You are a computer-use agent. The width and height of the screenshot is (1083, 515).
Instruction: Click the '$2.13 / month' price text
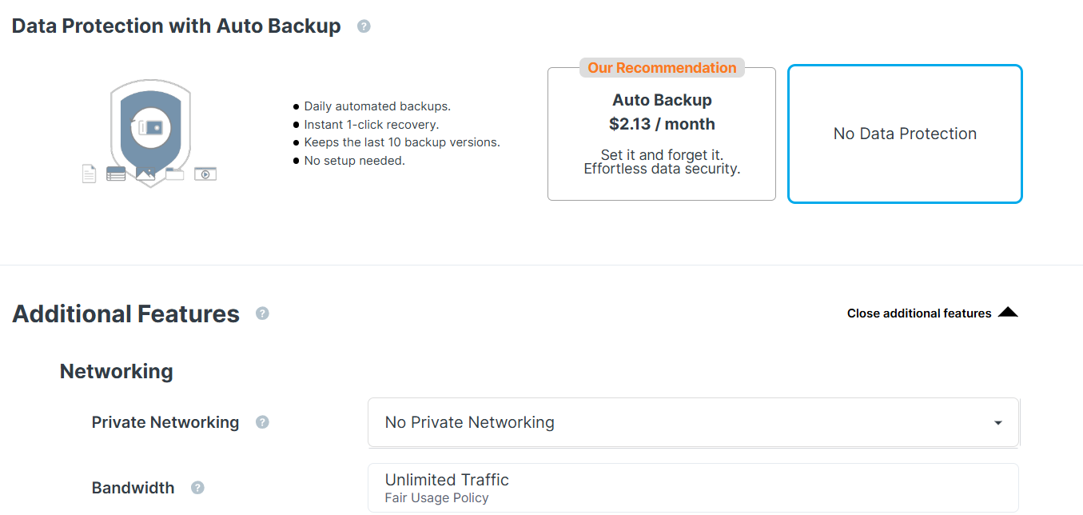(662, 124)
